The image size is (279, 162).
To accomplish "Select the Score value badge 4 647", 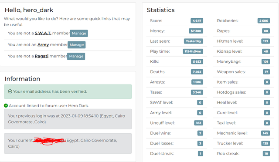I will (x=197, y=20).
